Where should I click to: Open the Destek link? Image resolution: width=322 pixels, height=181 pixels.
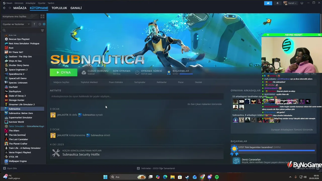[198, 82]
